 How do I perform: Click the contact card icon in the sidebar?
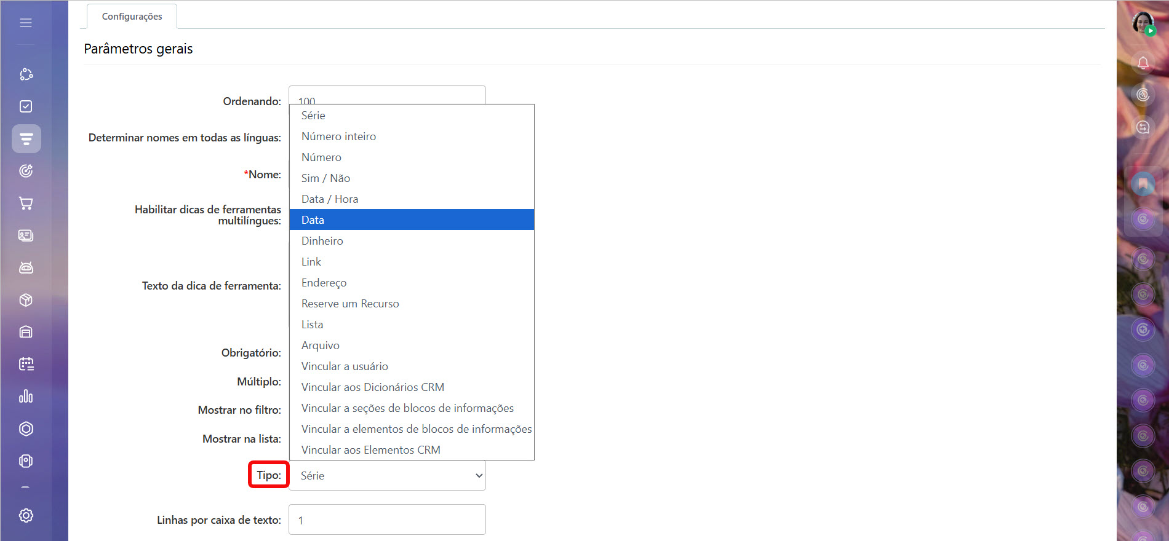click(x=26, y=235)
